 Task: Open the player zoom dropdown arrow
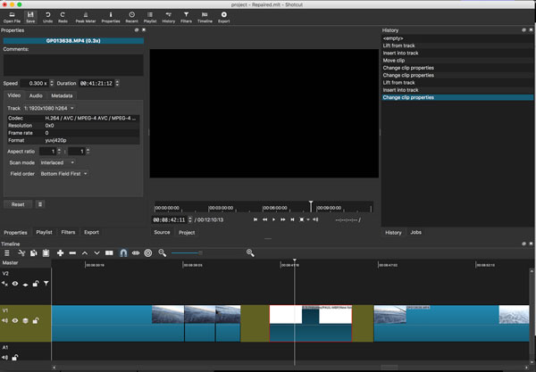pos(308,219)
